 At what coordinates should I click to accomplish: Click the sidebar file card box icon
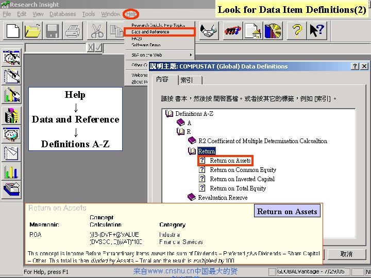pos(11,190)
